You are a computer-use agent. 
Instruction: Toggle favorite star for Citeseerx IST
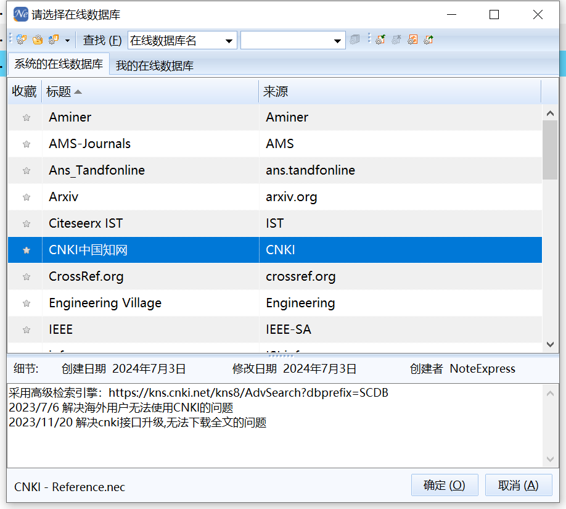click(27, 223)
